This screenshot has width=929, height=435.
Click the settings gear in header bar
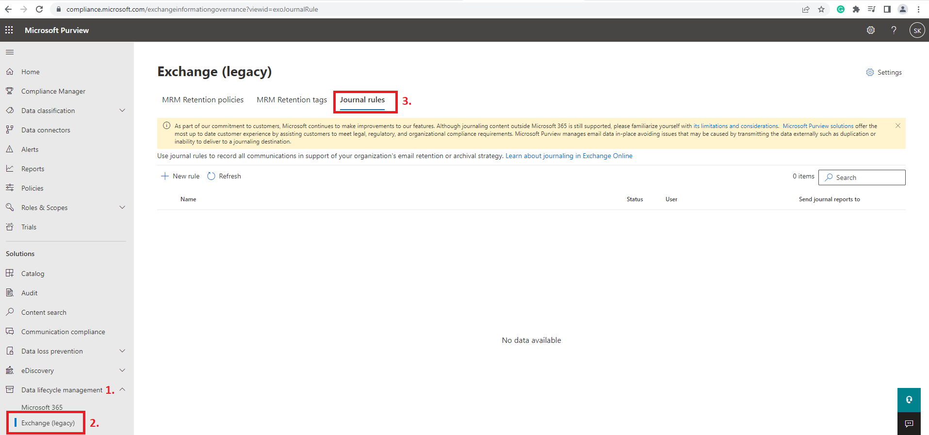[x=871, y=30]
